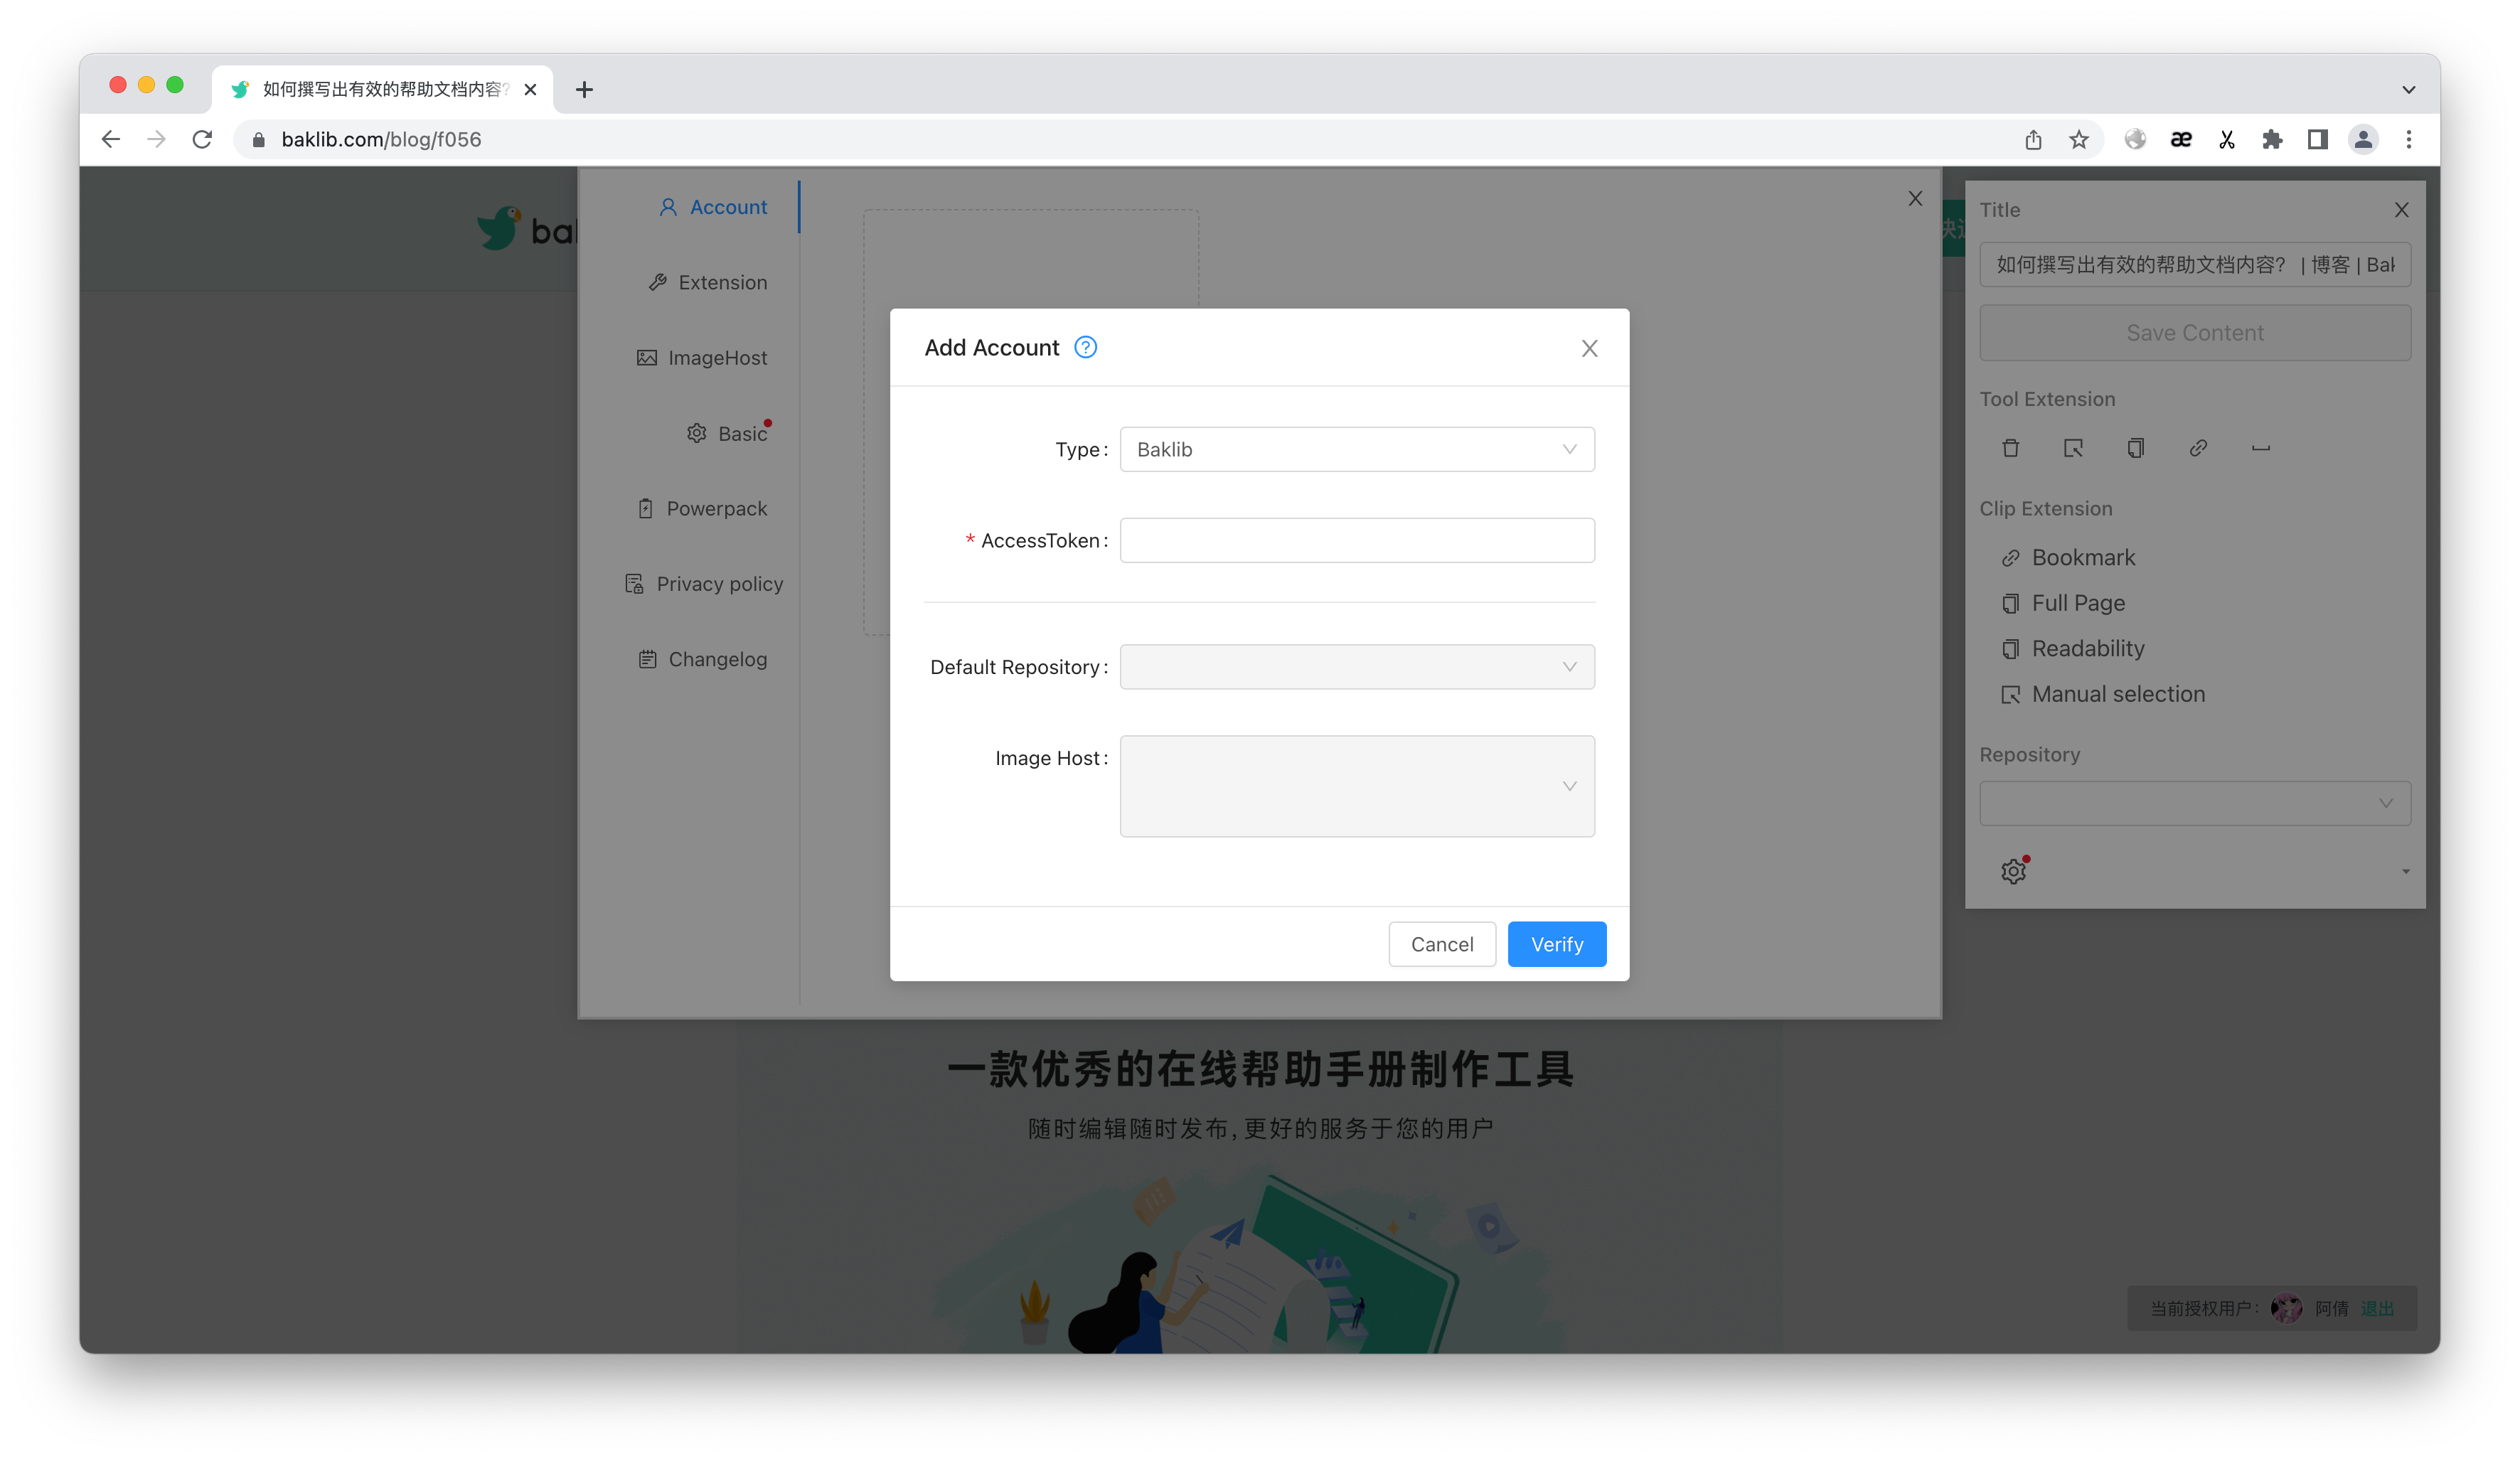The height and width of the screenshot is (1459, 2520).
Task: Select the Full Page clip extension
Action: click(x=2063, y=603)
